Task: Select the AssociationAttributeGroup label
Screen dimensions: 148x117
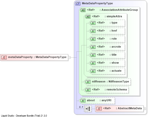Action: (119, 10)
